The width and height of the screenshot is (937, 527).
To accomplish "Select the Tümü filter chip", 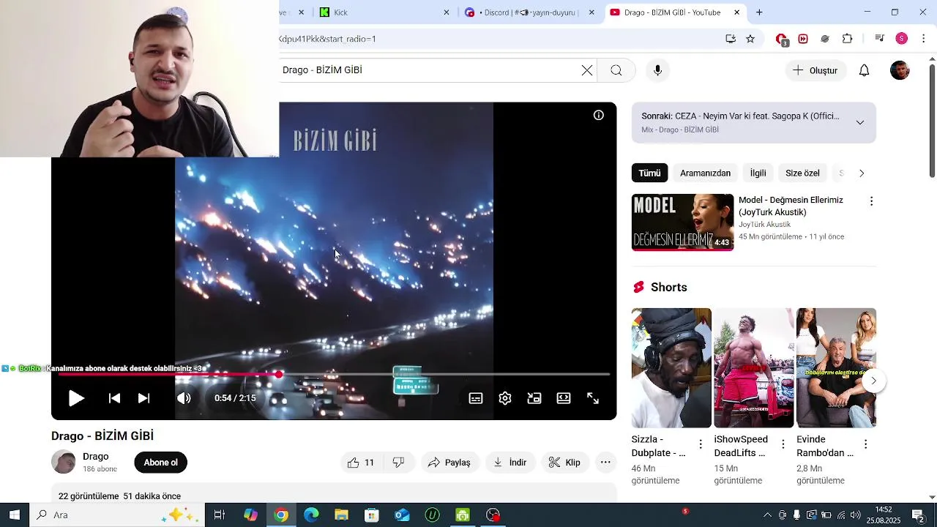I will pyautogui.click(x=649, y=173).
